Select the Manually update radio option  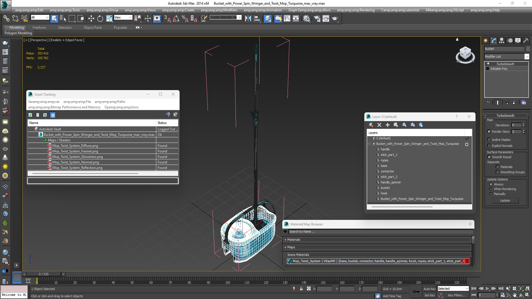[x=491, y=194]
